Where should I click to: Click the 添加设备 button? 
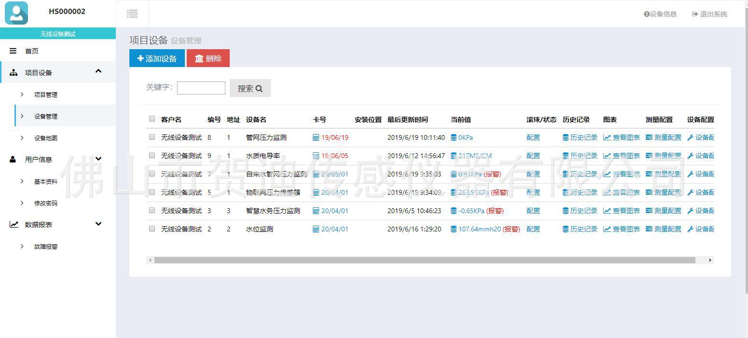coord(157,58)
